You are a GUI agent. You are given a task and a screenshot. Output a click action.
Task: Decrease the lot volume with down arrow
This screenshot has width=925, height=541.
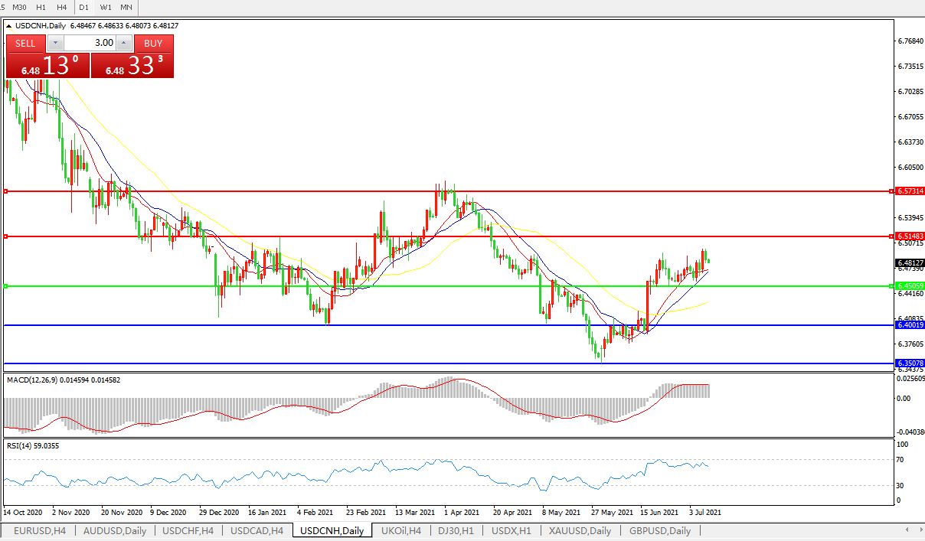click(x=54, y=44)
